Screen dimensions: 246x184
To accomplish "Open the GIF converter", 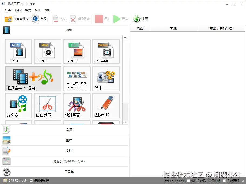I will point(77,52).
